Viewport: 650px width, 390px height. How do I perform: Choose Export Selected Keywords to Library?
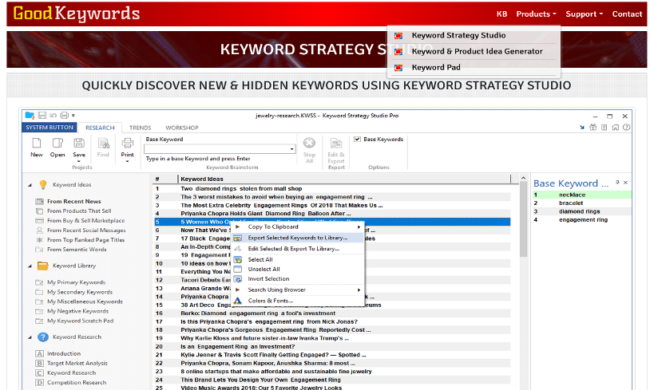pos(297,238)
